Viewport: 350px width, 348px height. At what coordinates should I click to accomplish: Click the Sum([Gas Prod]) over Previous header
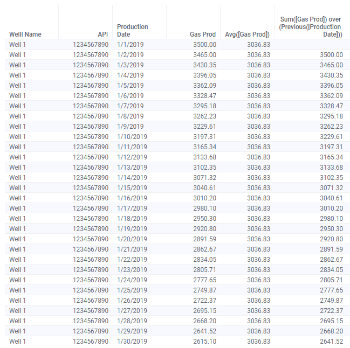point(310,27)
